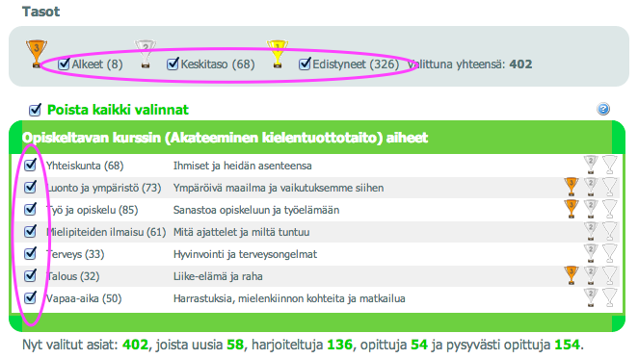Click the silver trophy icon beside Keskitaso
Screen dimensions: 638x359
[146, 53]
